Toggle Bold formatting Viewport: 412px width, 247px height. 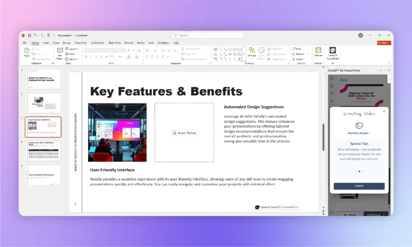(x=86, y=57)
